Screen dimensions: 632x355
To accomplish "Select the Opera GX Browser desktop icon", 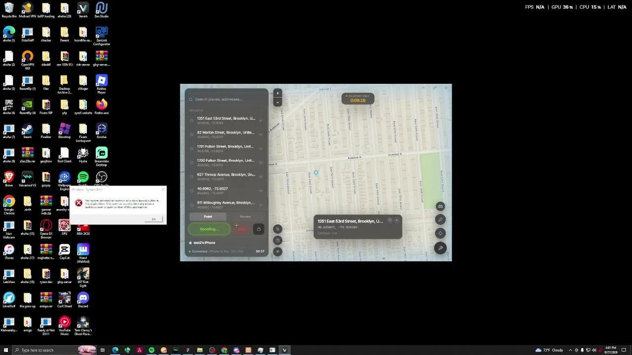I will point(46,229).
